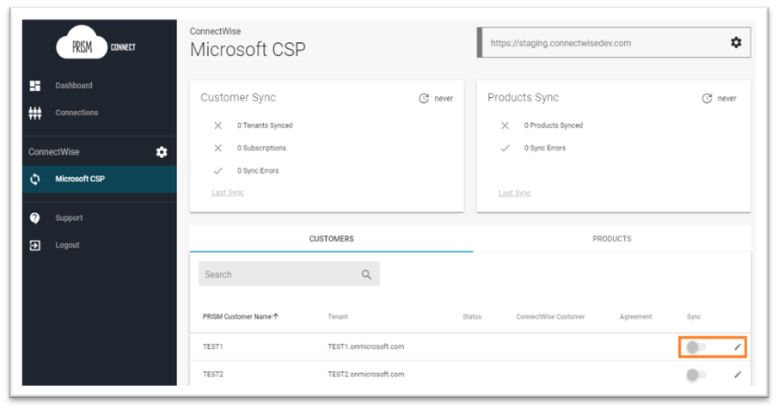The width and height of the screenshot is (778, 410).
Task: Edit TEST1 with the pencil icon
Action: click(738, 347)
